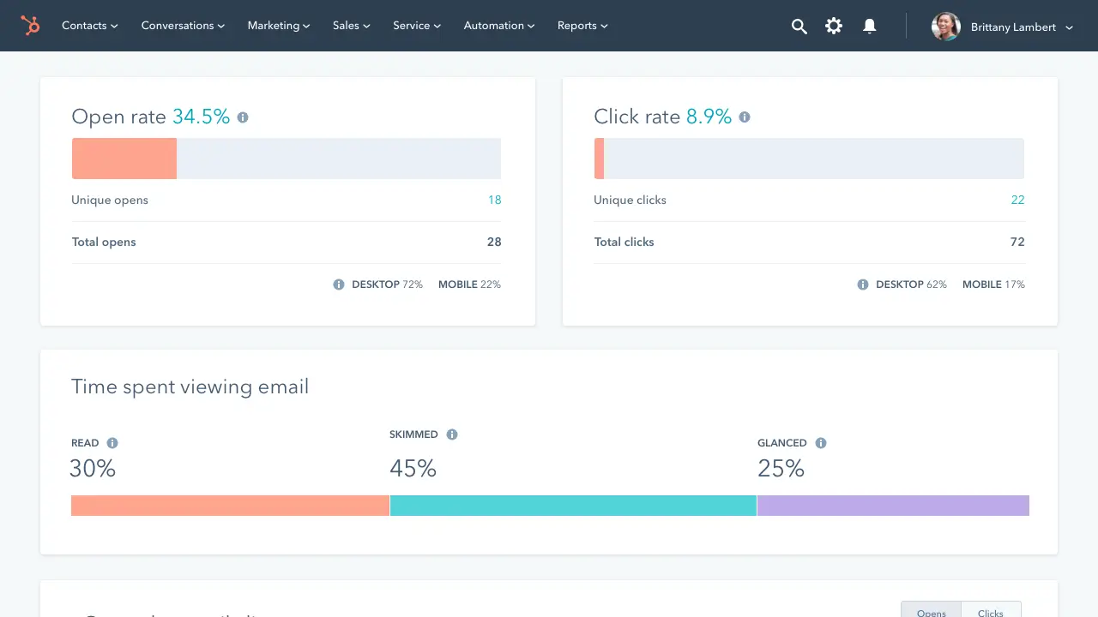Screen dimensions: 1098x617
Task: Click the info icon beside Open rate
Action: (x=242, y=117)
